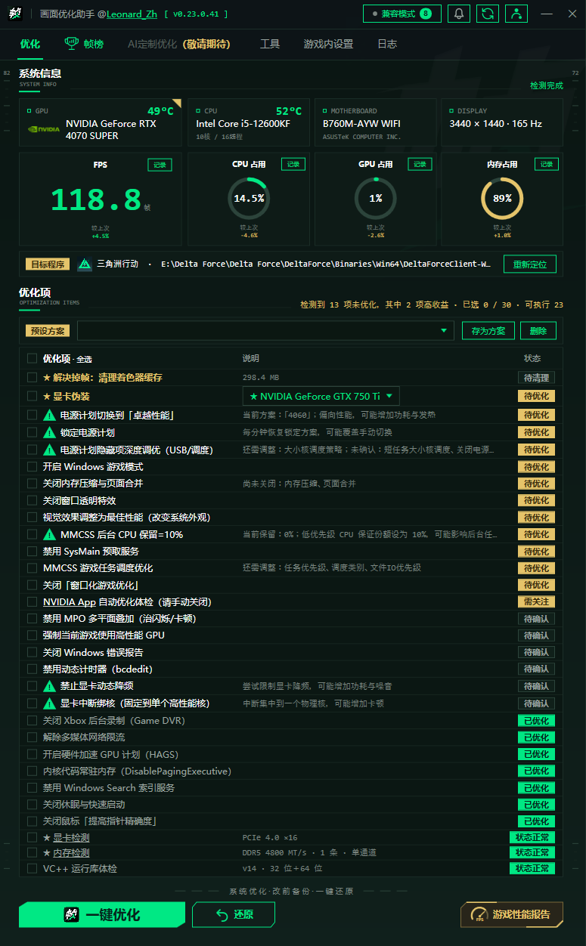Image resolution: width=586 pixels, height=946 pixels.
Task: Click warning icon beside MMCSS 后台 CPU 保留
Action: pyautogui.click(x=50, y=534)
